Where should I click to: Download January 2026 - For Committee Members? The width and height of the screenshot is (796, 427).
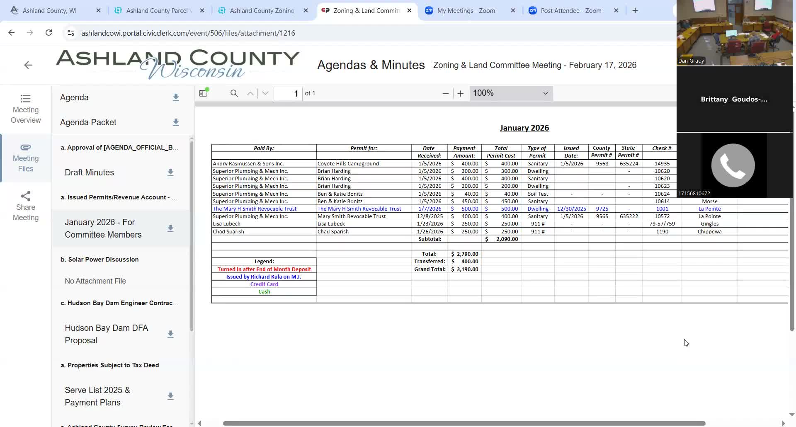170,228
